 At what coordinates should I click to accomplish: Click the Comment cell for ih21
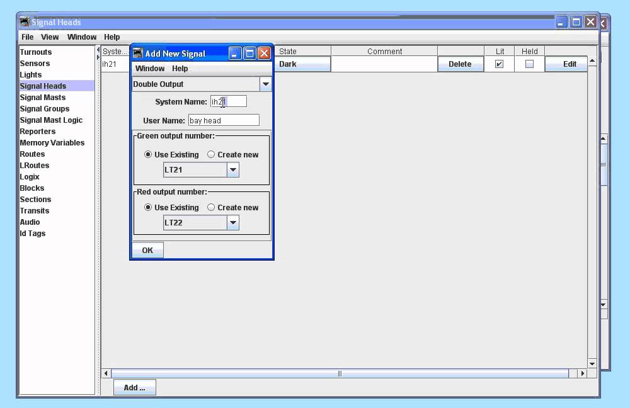click(x=384, y=64)
